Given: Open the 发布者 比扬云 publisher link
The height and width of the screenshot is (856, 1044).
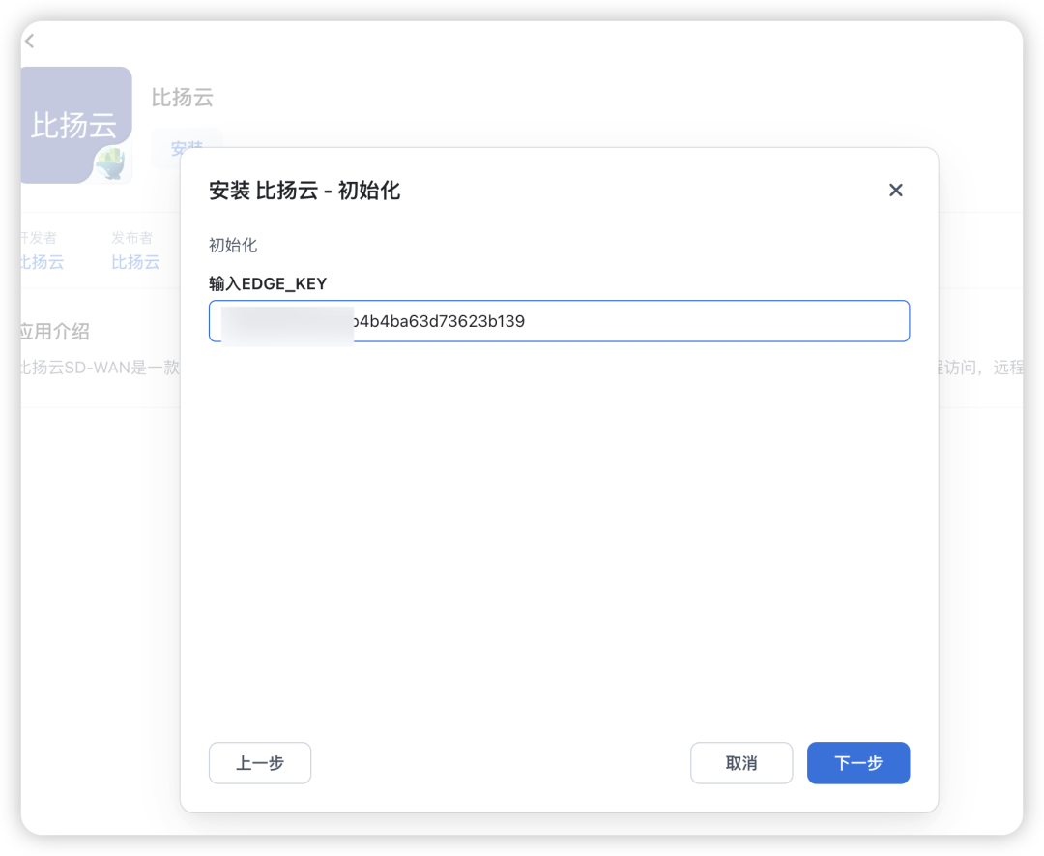Looking at the screenshot, I should click(135, 262).
